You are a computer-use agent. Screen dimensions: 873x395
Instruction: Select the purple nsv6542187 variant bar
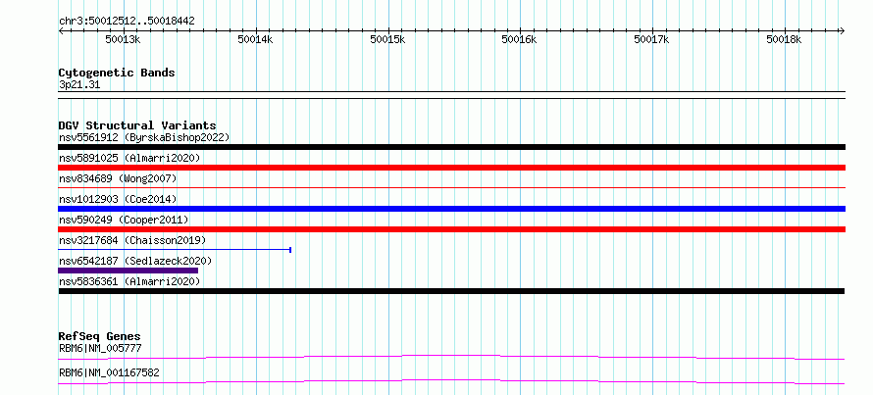128,271
